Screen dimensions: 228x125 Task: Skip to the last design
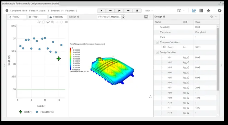coord(137,11)
